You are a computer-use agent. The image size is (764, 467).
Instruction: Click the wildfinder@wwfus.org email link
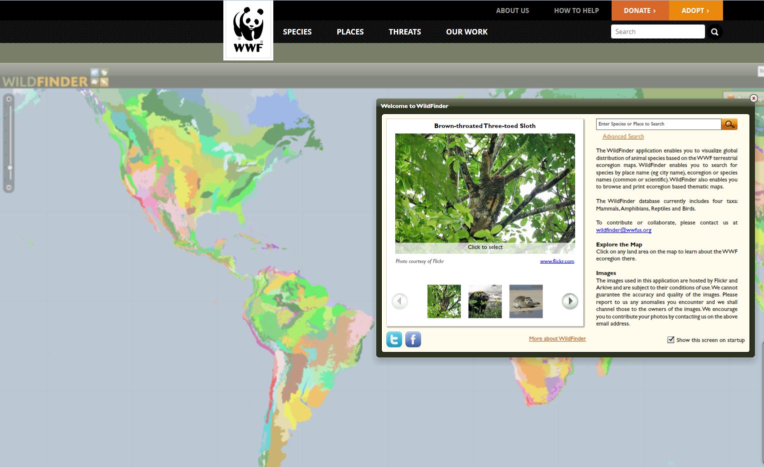[624, 230]
